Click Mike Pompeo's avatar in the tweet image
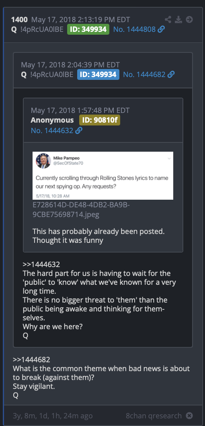Image resolution: width=205 pixels, height=426 pixels. (43, 161)
